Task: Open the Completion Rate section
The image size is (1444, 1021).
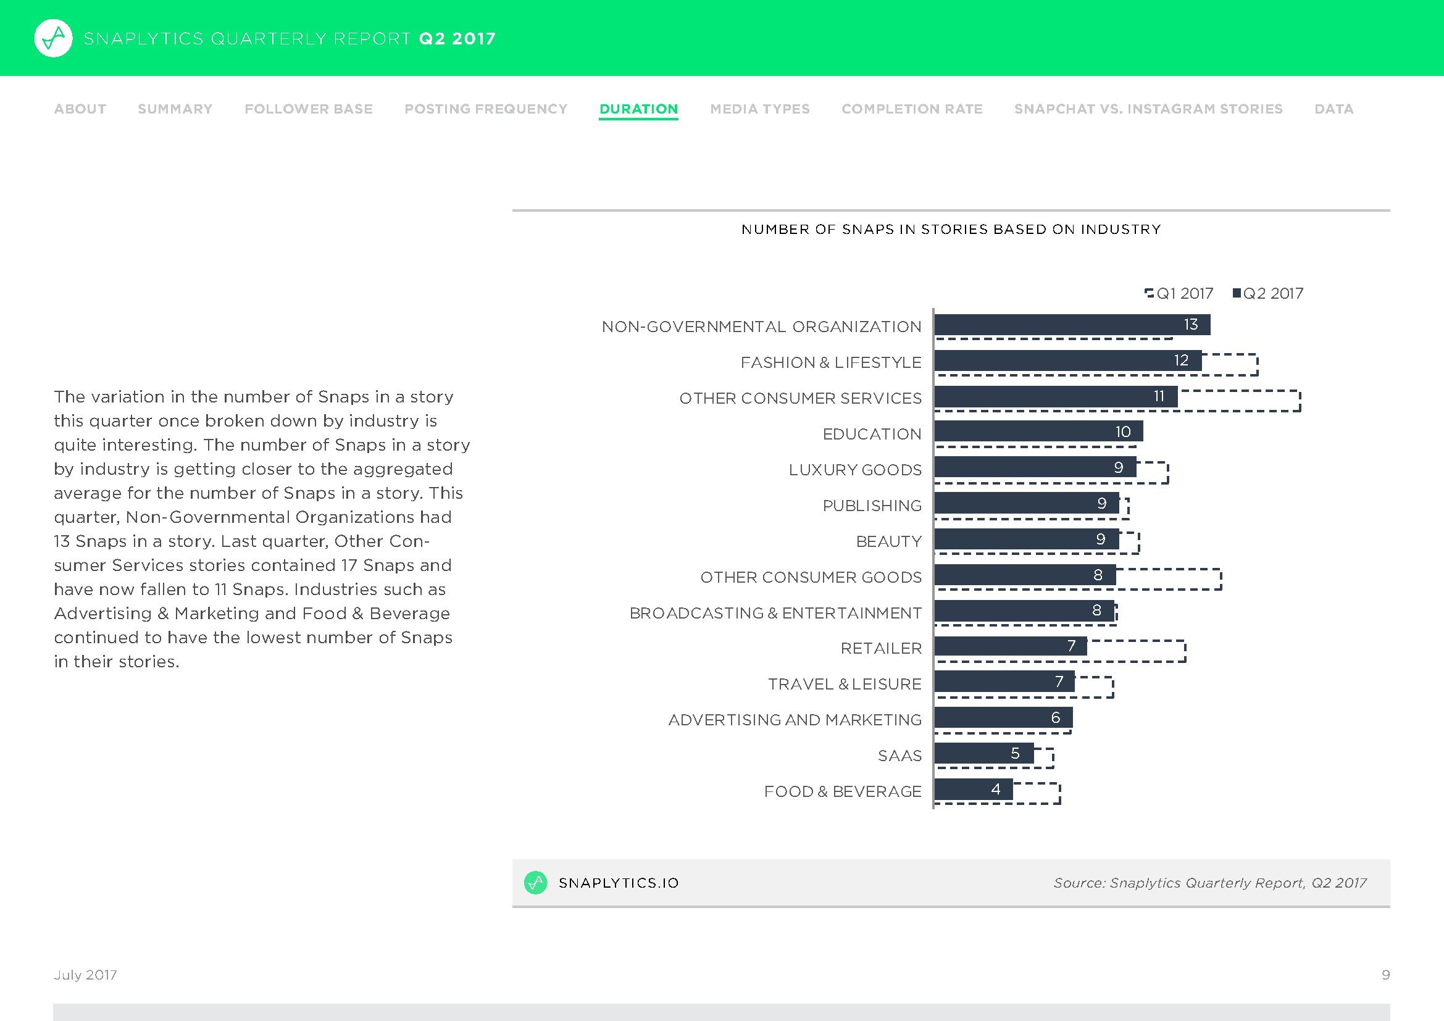Action: (x=912, y=109)
